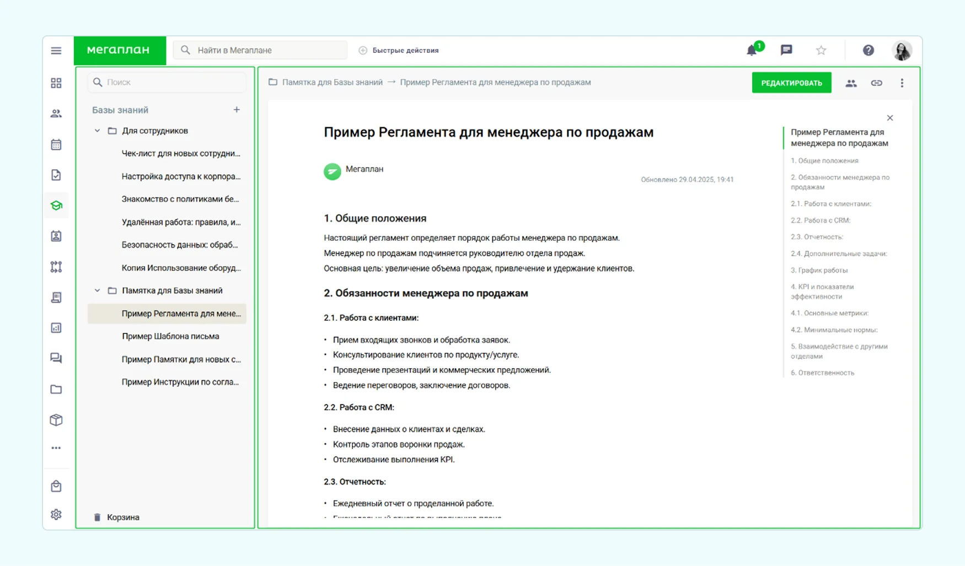Open the calendar icon in sidebar
The height and width of the screenshot is (566, 965).
click(56, 144)
